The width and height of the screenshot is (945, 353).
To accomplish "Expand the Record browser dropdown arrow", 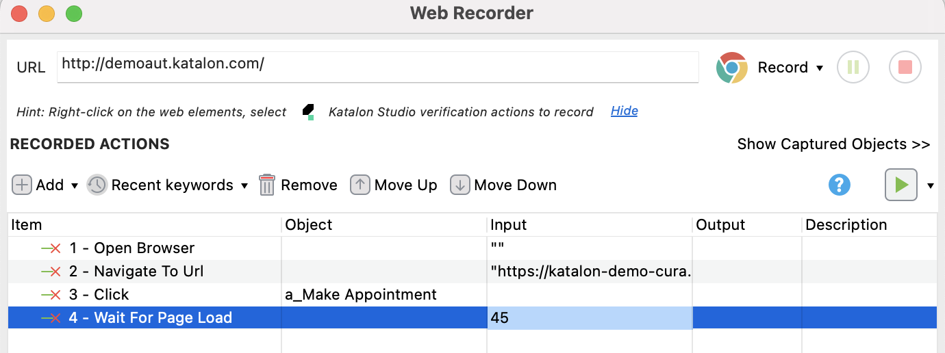I will [820, 68].
